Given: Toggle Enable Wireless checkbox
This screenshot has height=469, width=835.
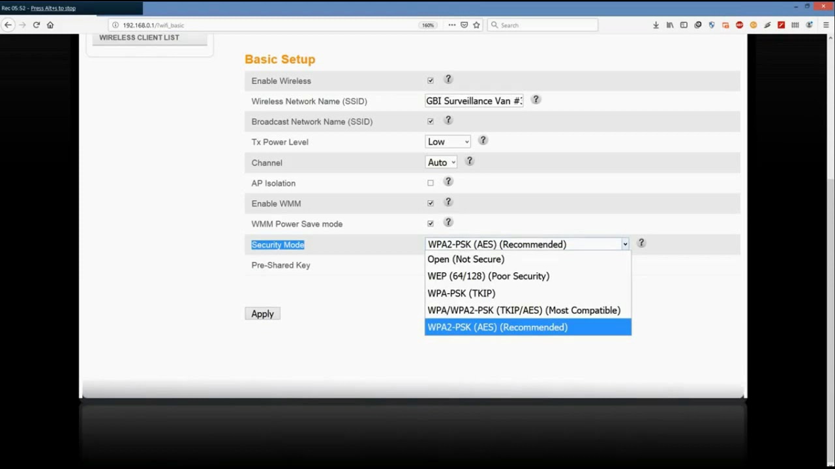Looking at the screenshot, I should point(431,81).
